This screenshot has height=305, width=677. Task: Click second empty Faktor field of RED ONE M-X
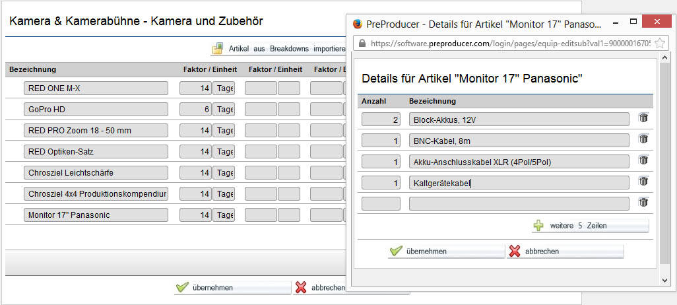click(261, 88)
